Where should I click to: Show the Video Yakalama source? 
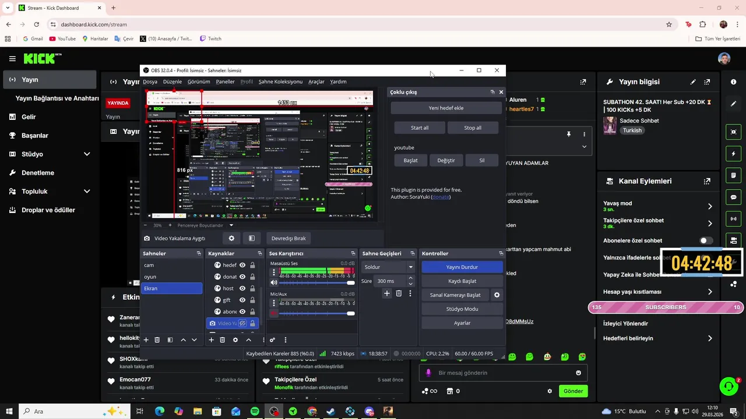point(242,324)
